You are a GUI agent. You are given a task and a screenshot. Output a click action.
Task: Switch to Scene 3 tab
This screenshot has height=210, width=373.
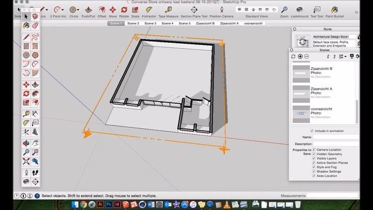coord(150,23)
